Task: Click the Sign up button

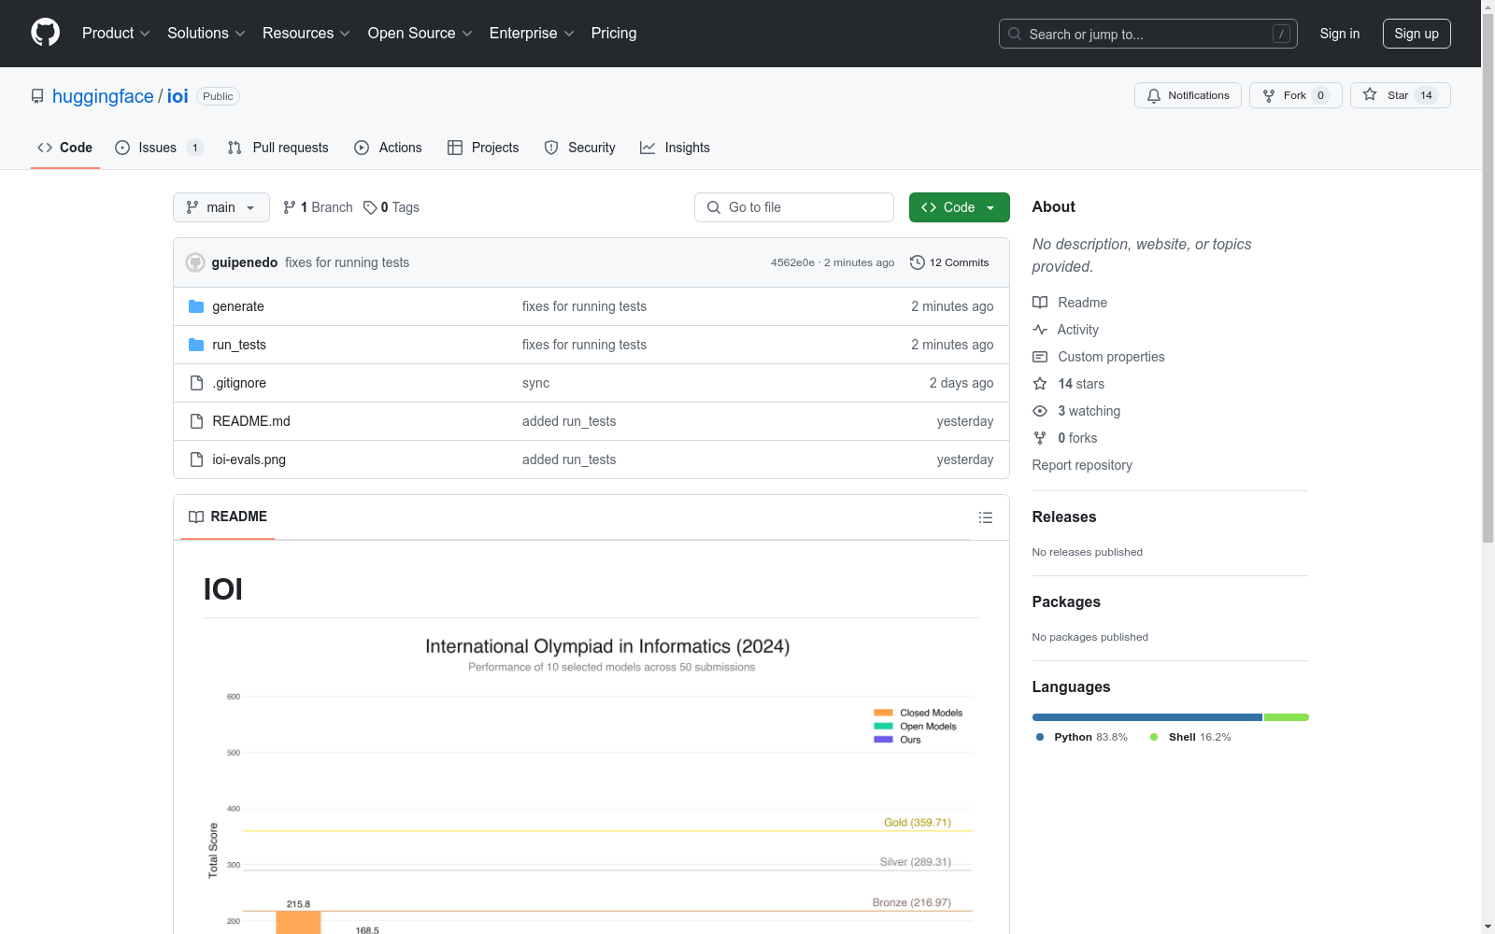Action: click(1417, 34)
